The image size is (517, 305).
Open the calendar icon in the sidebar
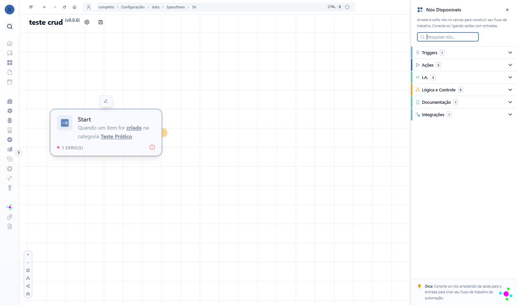click(x=10, y=82)
